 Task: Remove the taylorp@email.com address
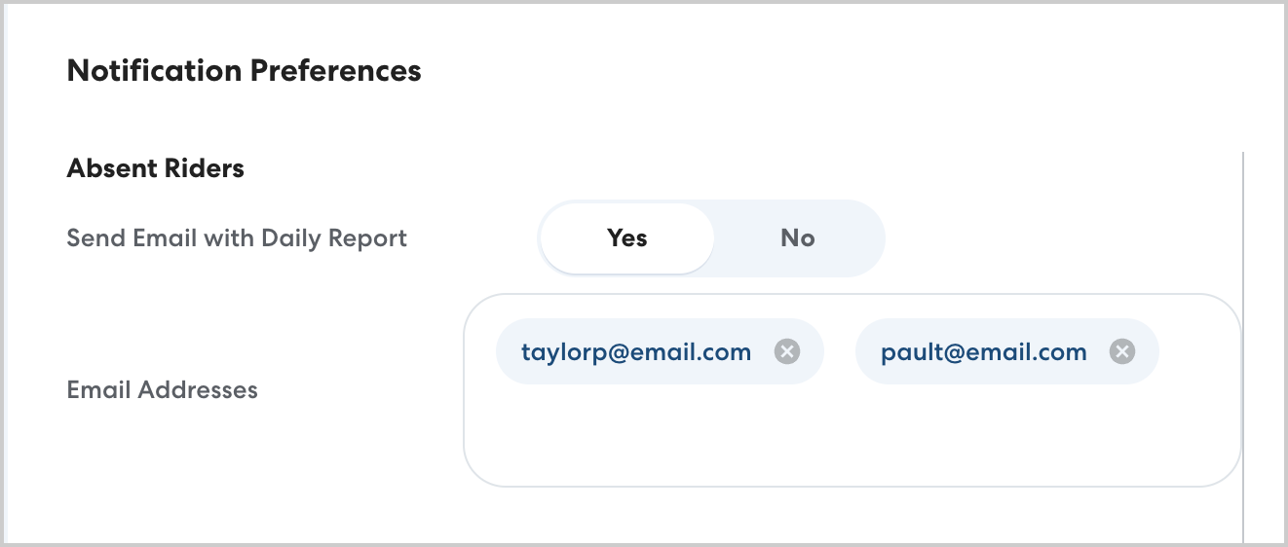(787, 351)
